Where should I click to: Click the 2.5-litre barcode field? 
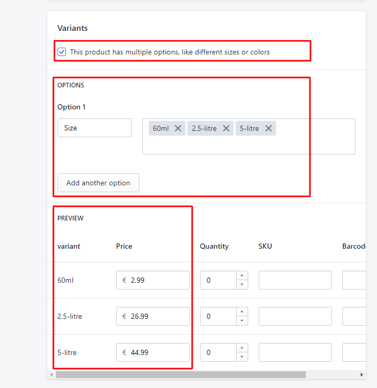pos(354,316)
